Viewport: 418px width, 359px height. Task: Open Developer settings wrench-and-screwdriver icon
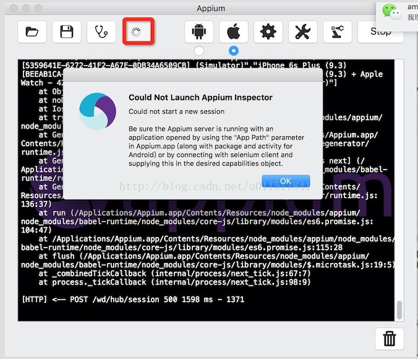[303, 32]
